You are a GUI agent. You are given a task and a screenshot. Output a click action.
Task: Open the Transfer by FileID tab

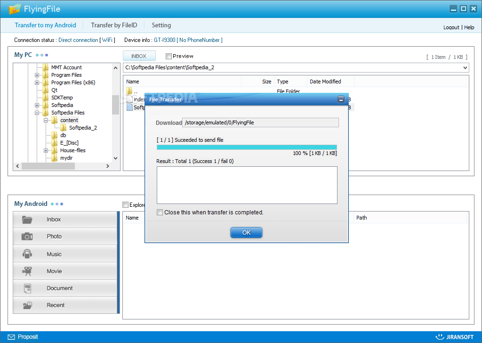[x=114, y=25]
